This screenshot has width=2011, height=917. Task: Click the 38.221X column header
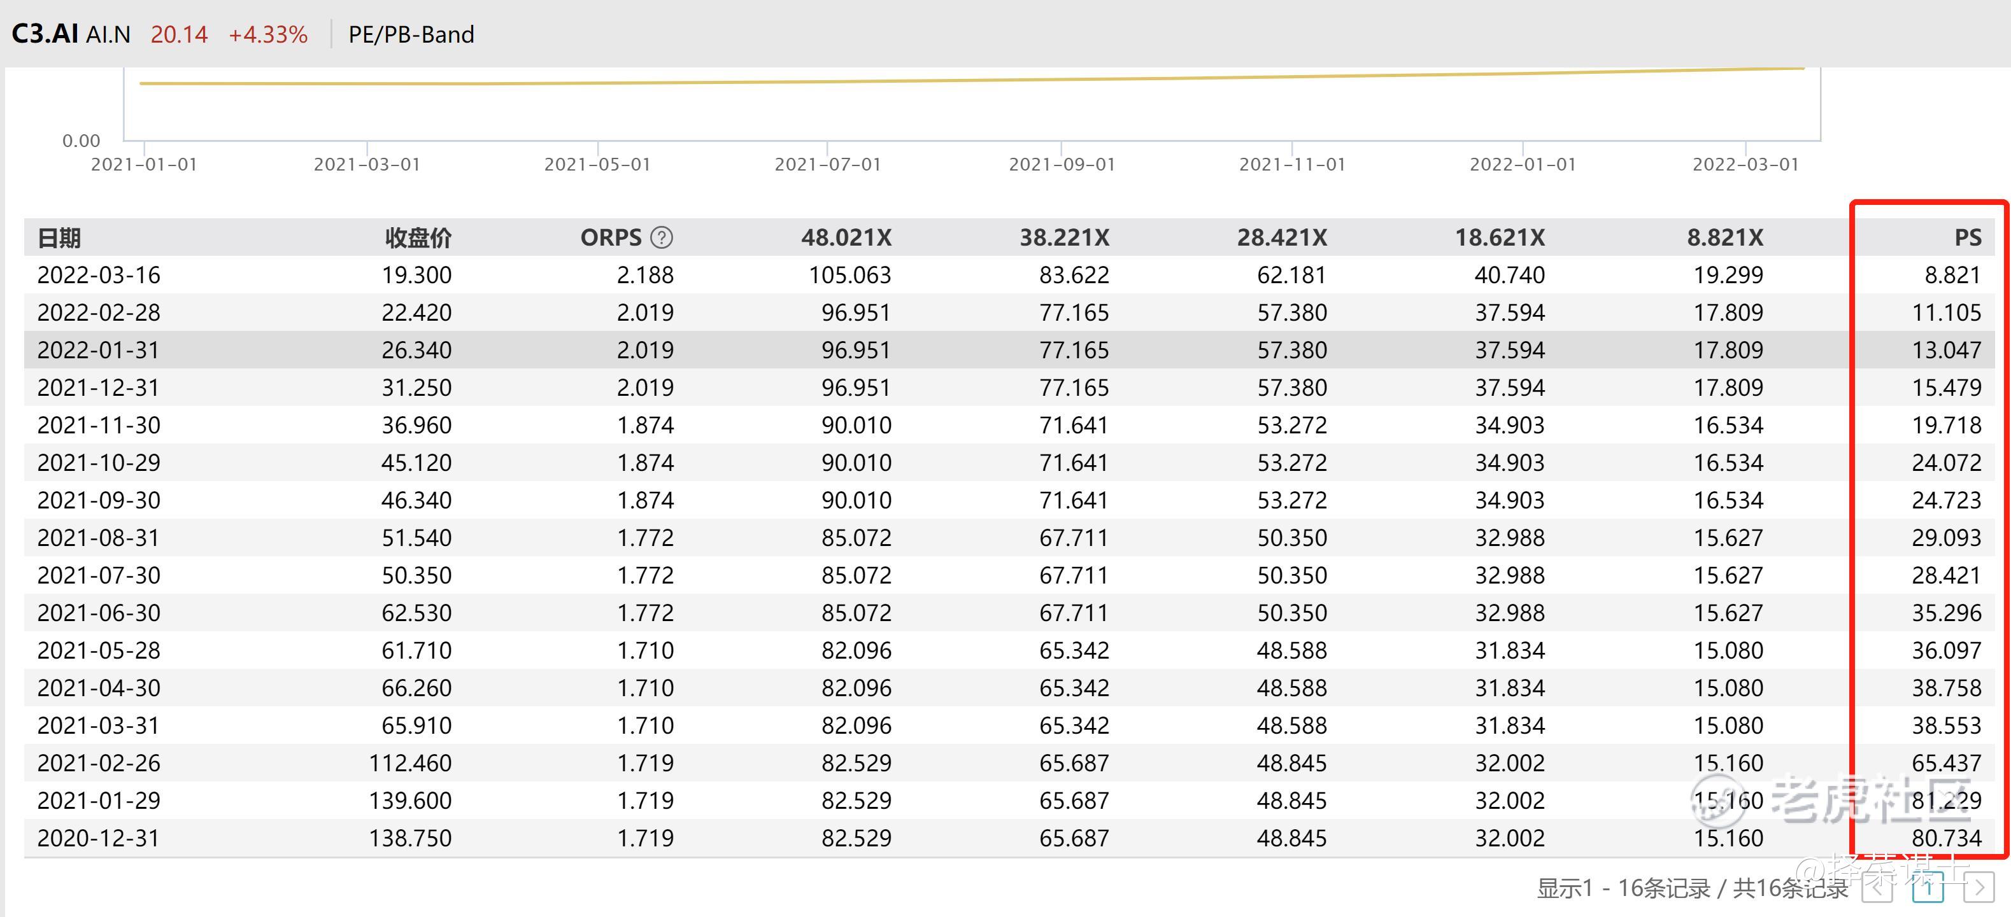pyautogui.click(x=1064, y=237)
